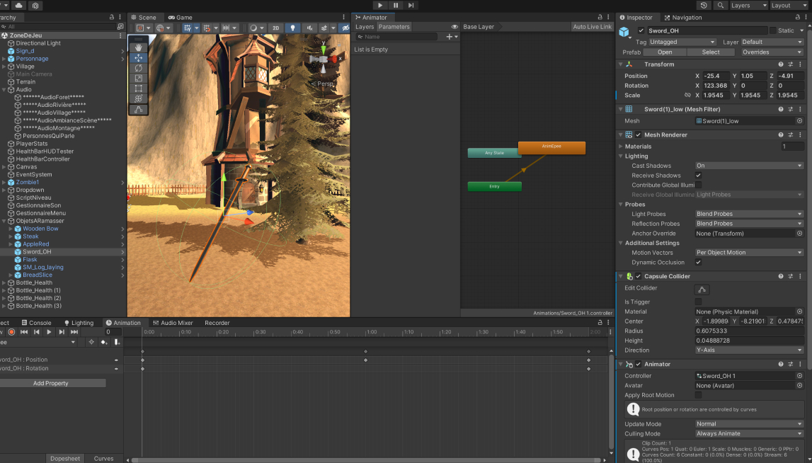Open the Tag dropdown showing Untagged
Viewport: 812px width, 463px height.
pyautogui.click(x=682, y=42)
